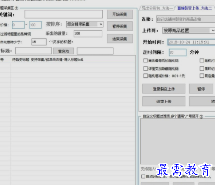Image resolution: width=215 pixels, height=185 pixels.
Task: Toggle the 自动识别 checkbox below filter box
Action: pyautogui.click(x=143, y=176)
